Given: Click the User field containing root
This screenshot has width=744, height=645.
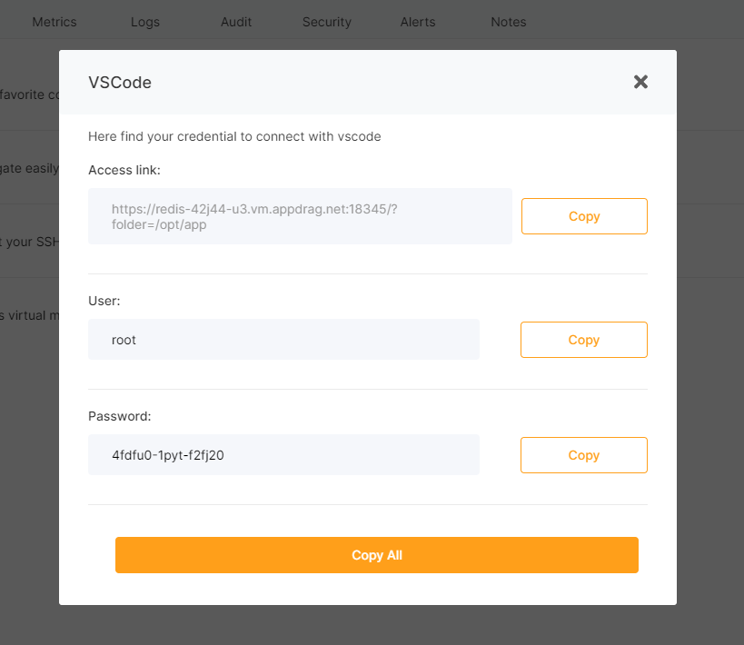Looking at the screenshot, I should (x=283, y=340).
